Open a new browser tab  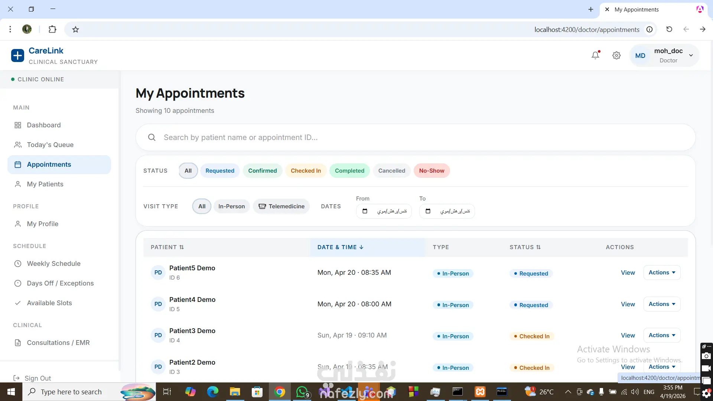pos(591,9)
